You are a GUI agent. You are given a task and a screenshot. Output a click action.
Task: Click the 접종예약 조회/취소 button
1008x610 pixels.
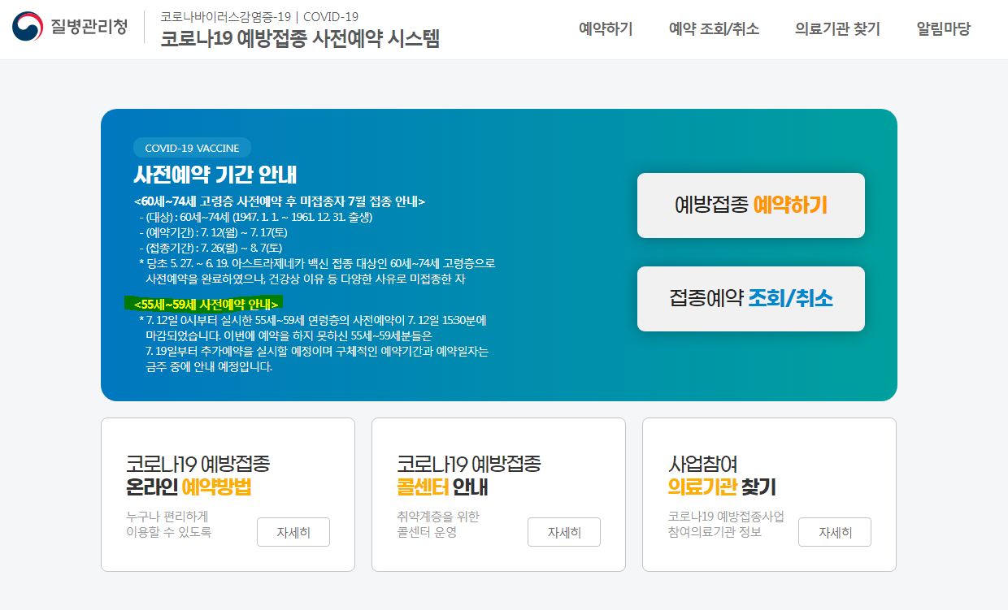pyautogui.click(x=751, y=299)
